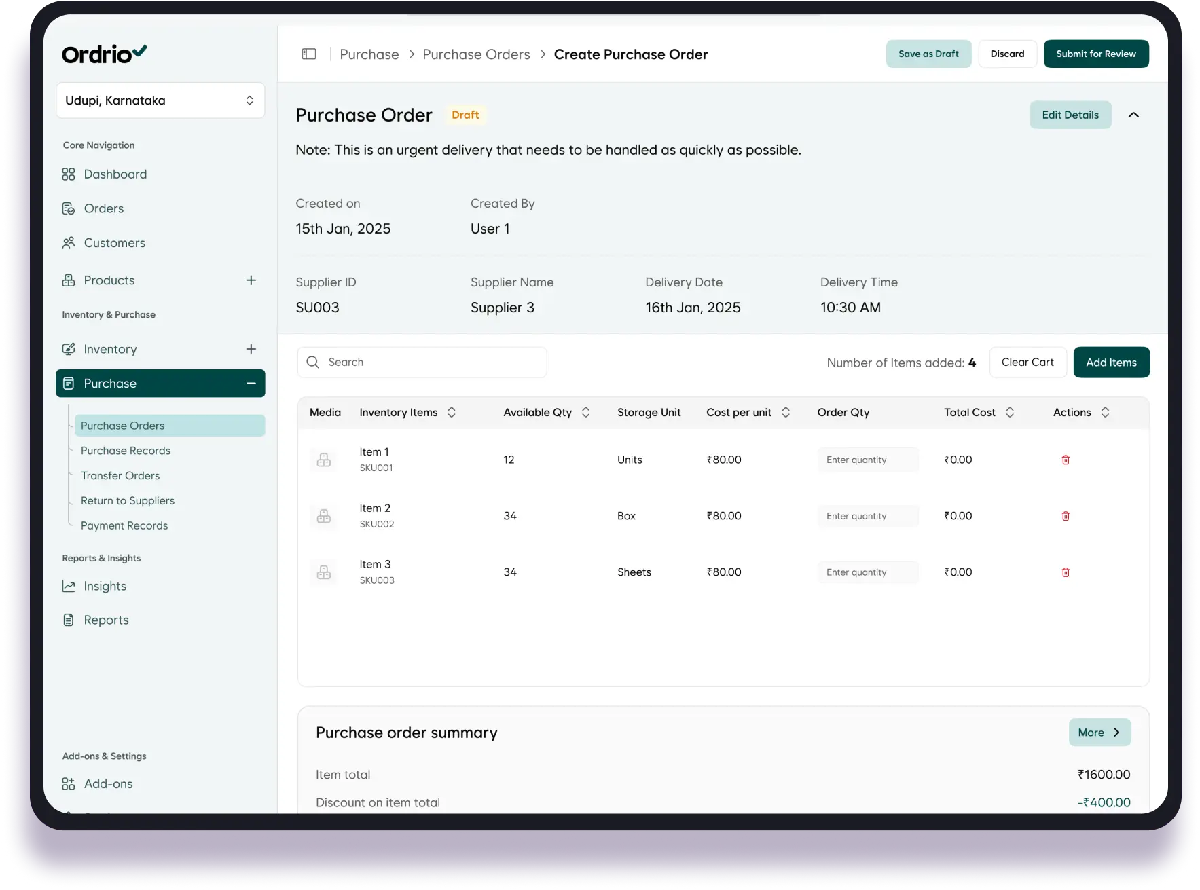Click the Reports document icon
The width and height of the screenshot is (1200, 890).
(x=69, y=620)
